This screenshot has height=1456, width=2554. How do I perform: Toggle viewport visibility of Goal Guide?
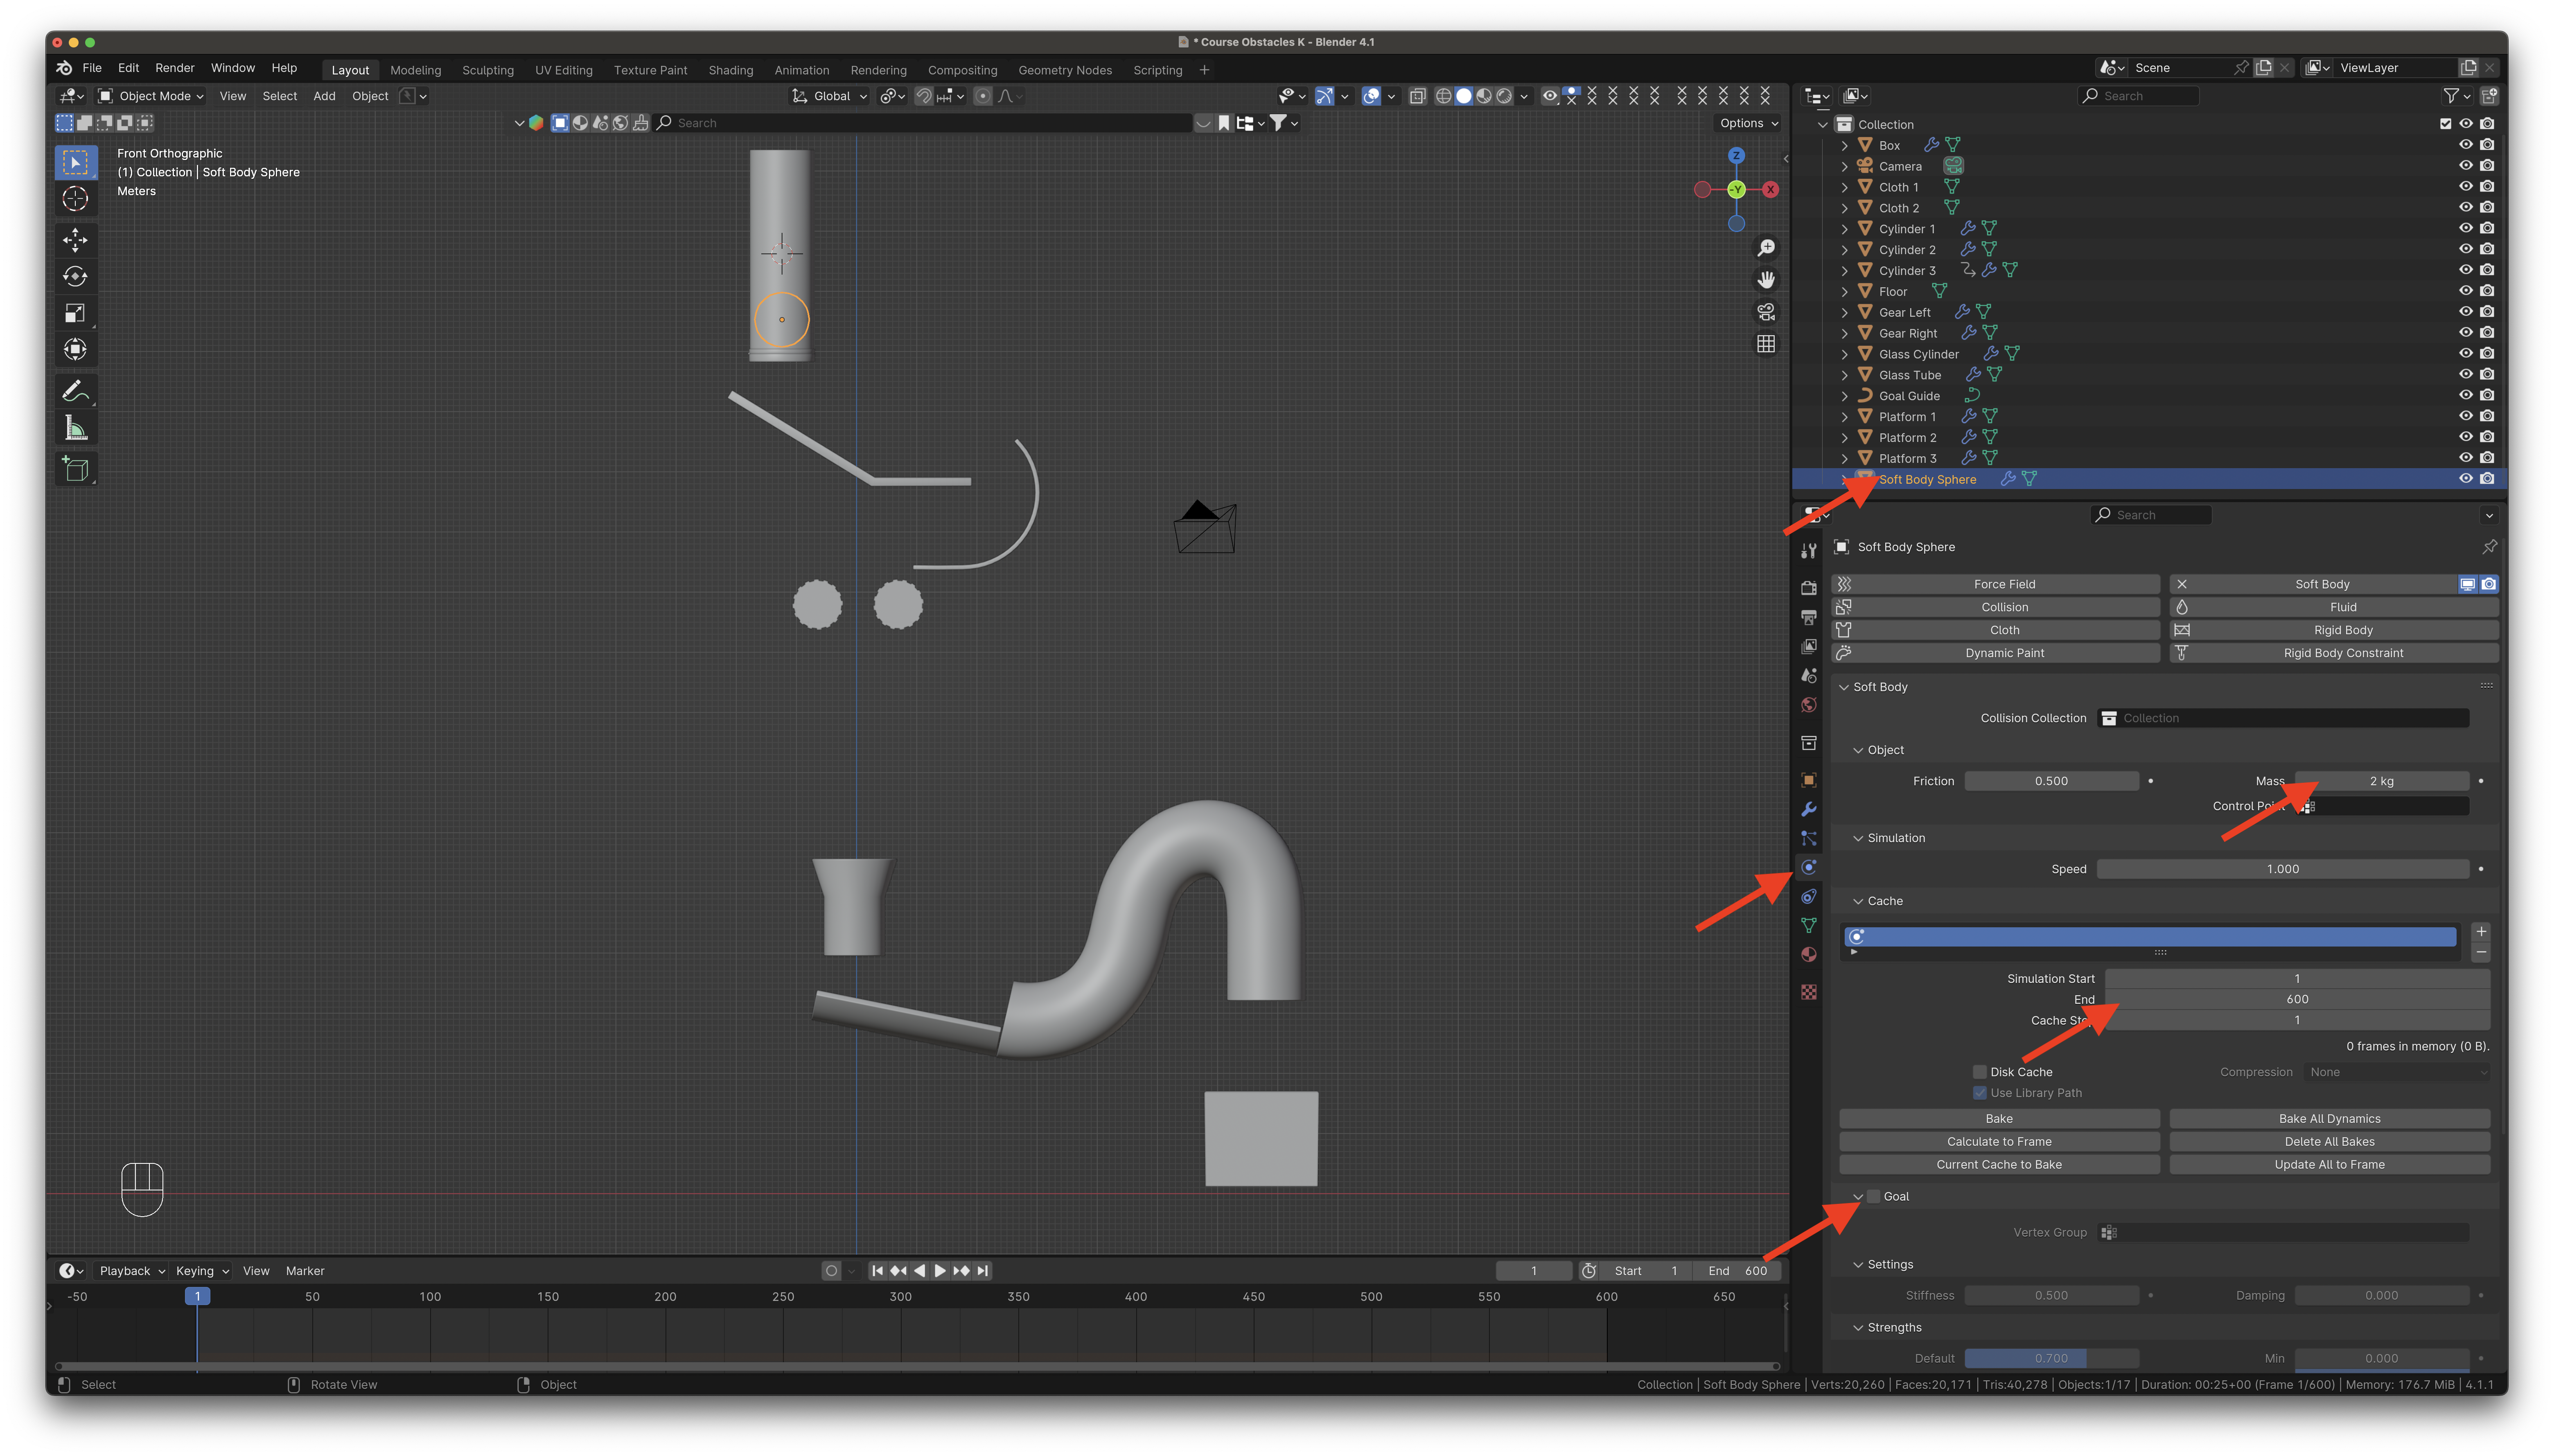(x=2466, y=395)
